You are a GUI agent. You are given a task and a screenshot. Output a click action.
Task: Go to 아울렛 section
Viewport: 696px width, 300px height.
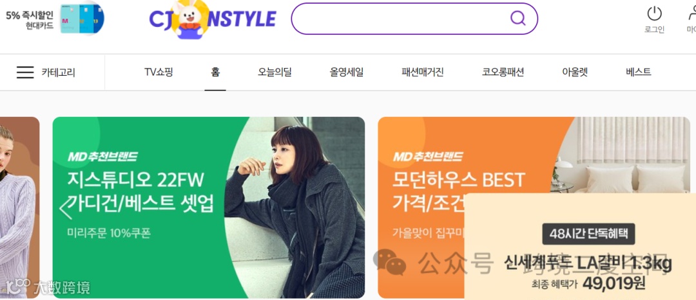click(x=575, y=73)
